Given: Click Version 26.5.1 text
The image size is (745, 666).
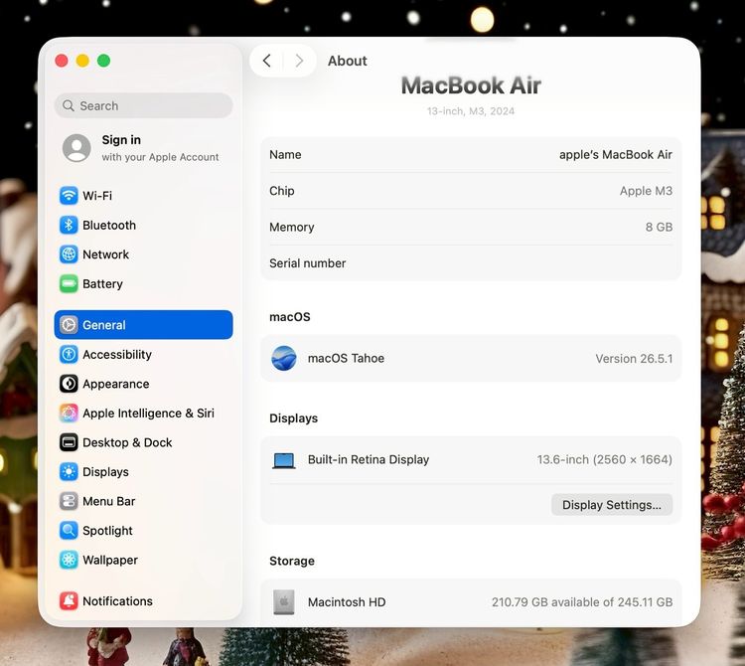Looking at the screenshot, I should (634, 359).
